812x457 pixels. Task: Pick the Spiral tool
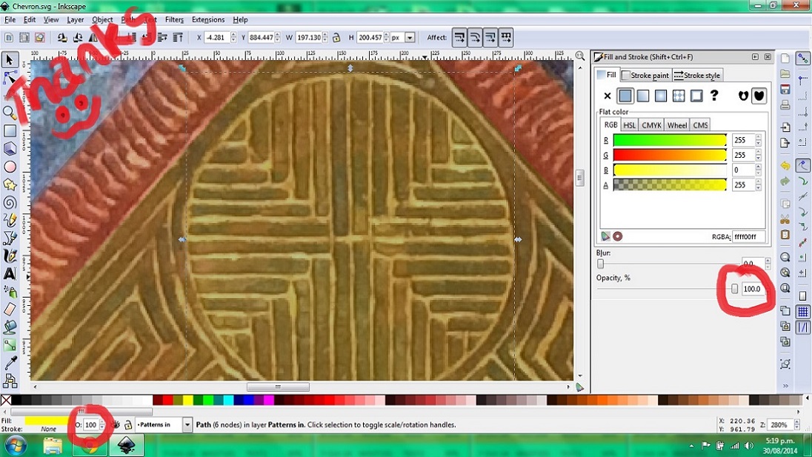[10, 202]
